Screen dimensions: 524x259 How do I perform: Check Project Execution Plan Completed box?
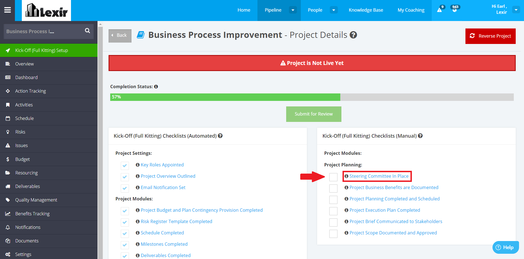pos(333,211)
